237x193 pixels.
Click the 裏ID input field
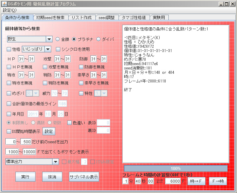coord(103,131)
